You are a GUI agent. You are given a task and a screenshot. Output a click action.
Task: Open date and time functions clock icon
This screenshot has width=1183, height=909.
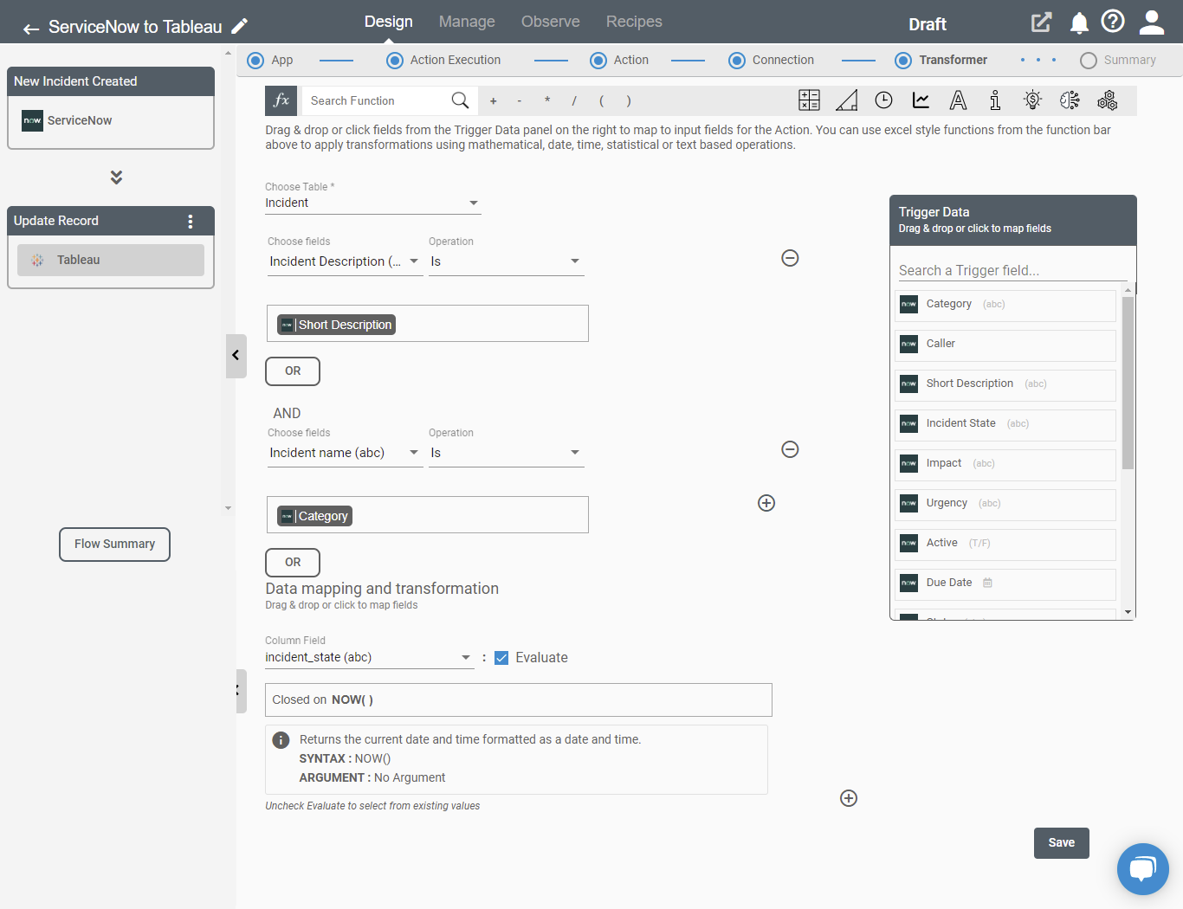click(x=883, y=100)
